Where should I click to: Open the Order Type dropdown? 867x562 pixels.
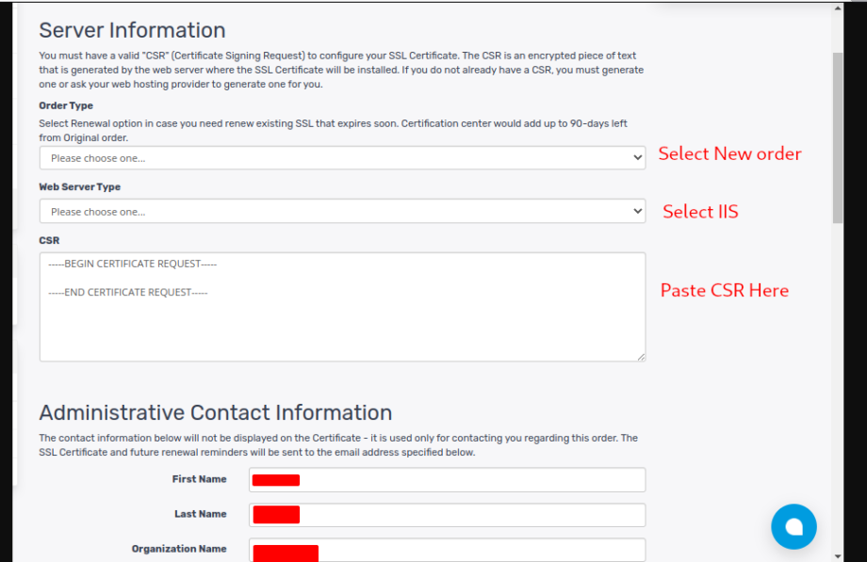point(341,157)
